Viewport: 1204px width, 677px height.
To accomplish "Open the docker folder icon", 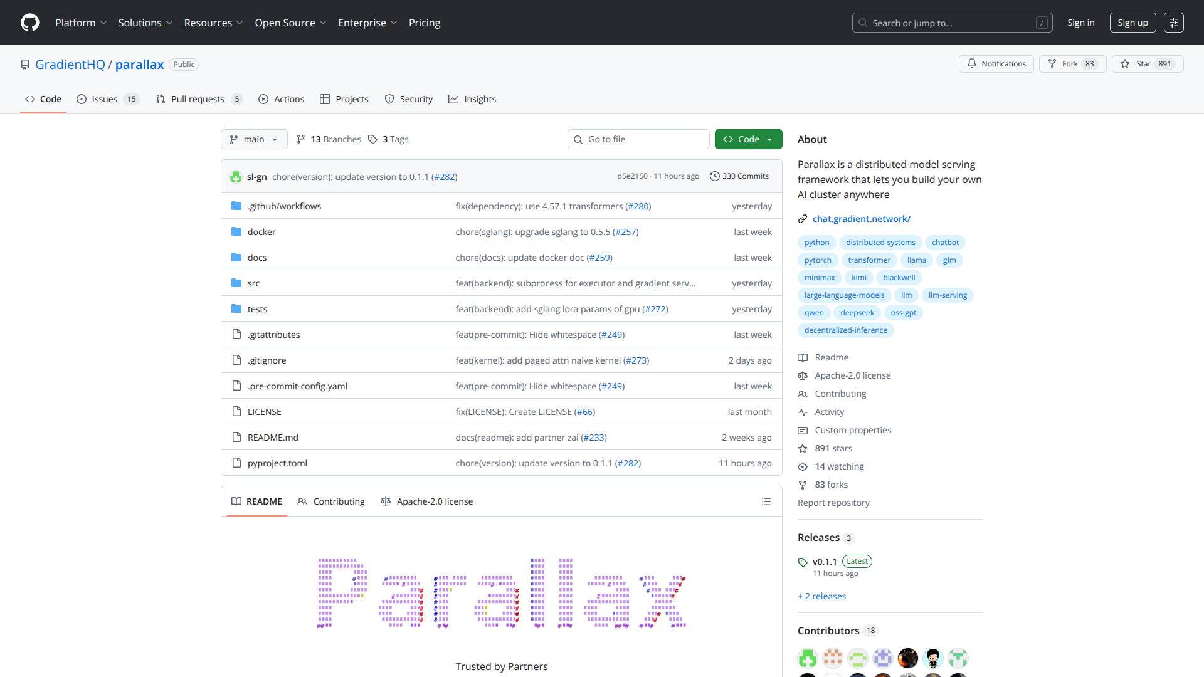I will [x=236, y=231].
